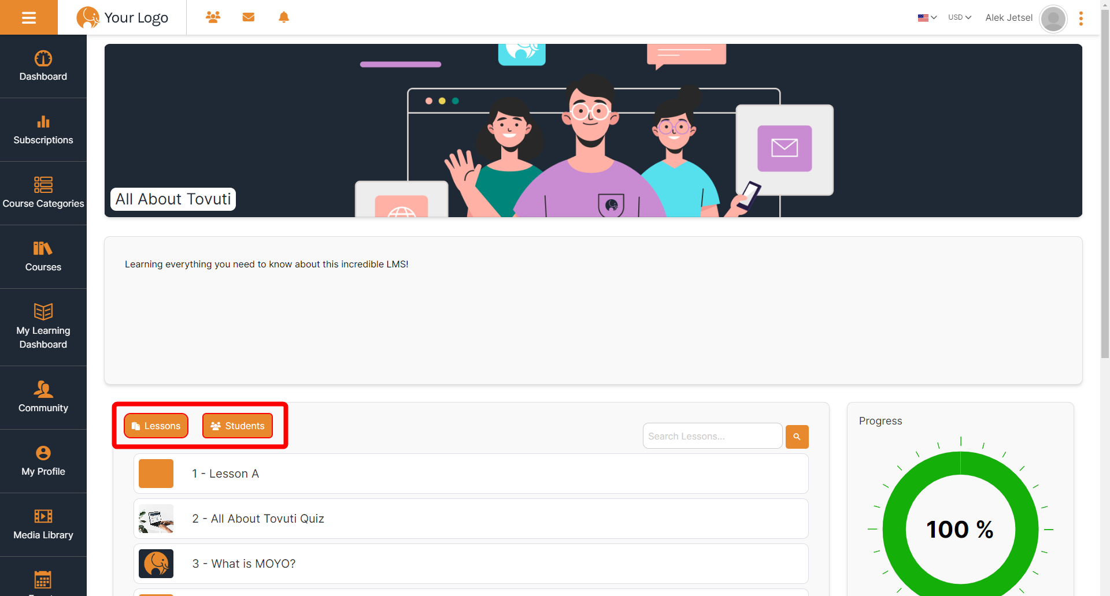
Task: Navigate to Courses in sidebar
Action: click(43, 257)
